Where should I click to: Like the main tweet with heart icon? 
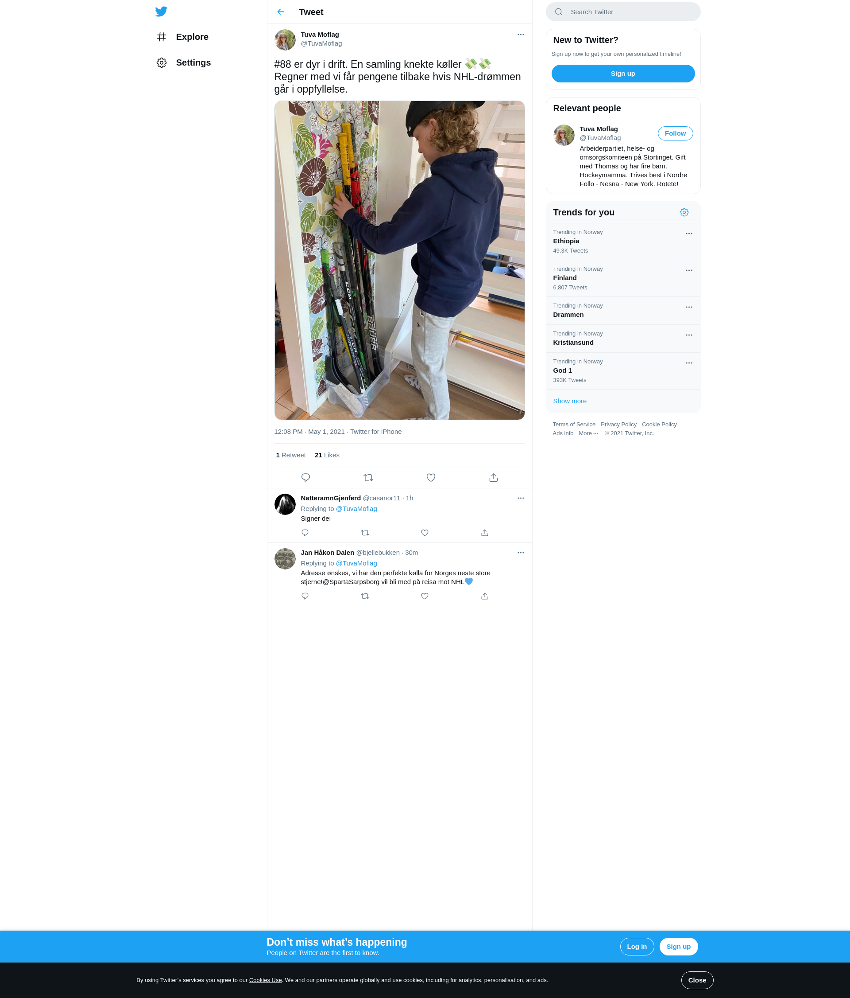431,477
